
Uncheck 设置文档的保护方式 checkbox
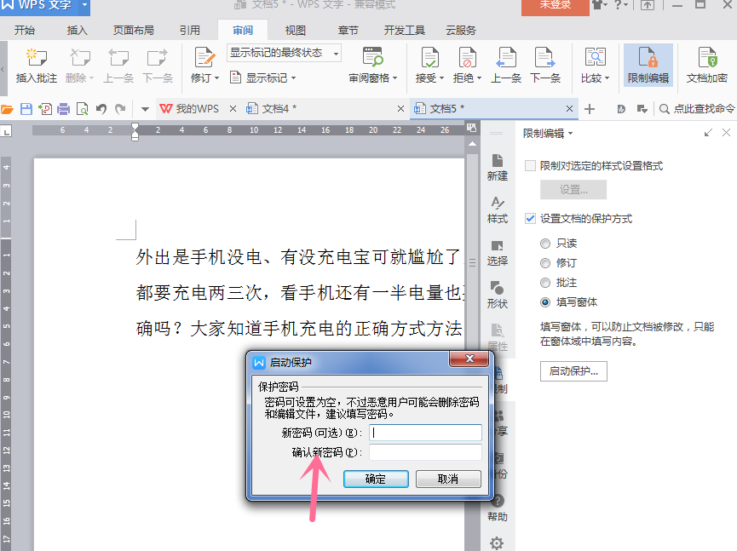pyautogui.click(x=530, y=218)
